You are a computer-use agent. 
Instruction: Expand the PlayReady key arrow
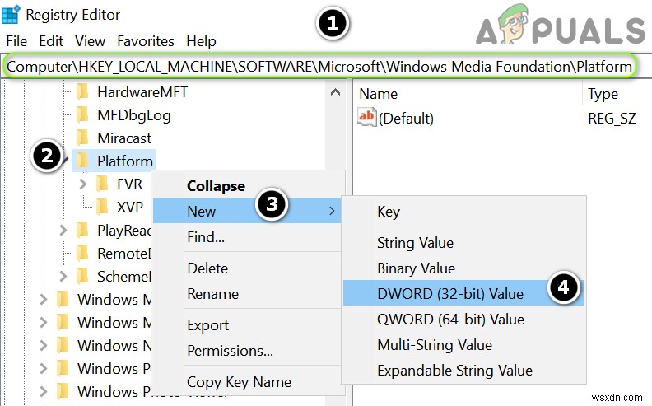[63, 231]
